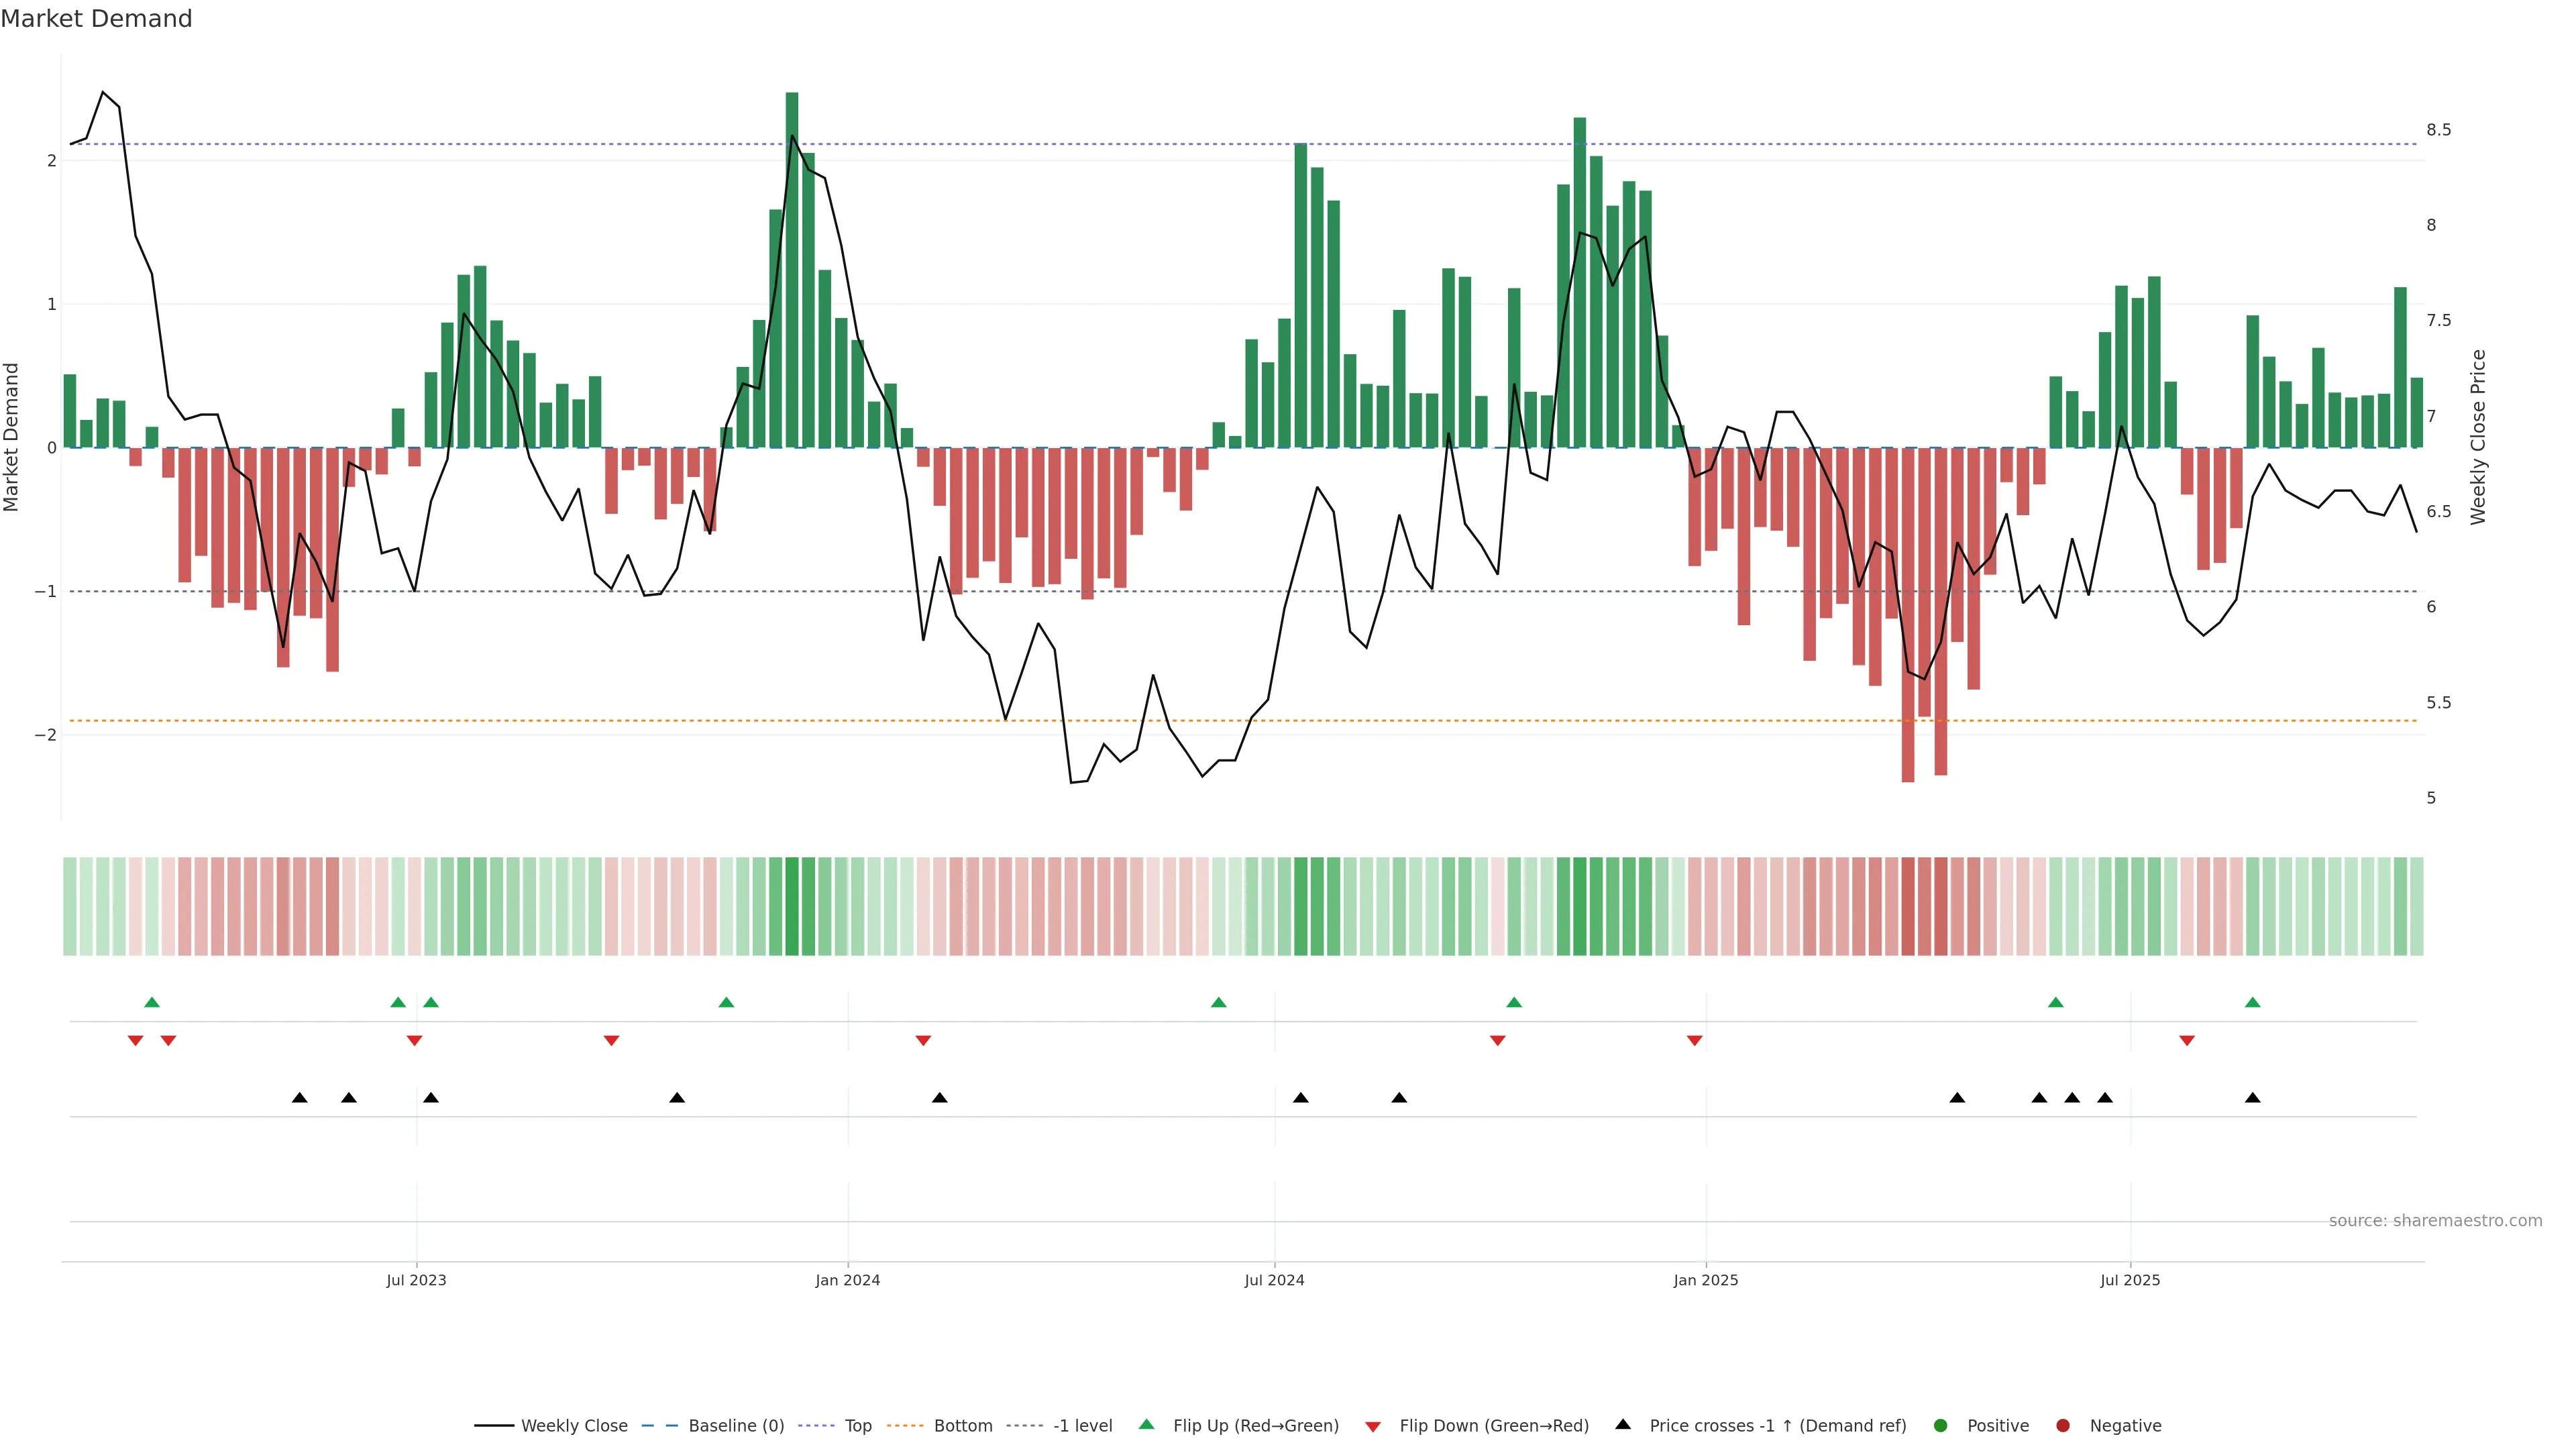
Task: Click the black Price crosses -1 triangle legend icon
Action: (1623, 1424)
